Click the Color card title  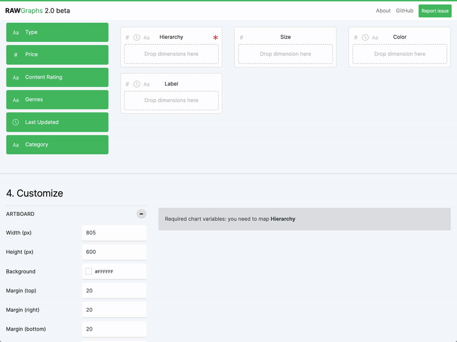399,37
